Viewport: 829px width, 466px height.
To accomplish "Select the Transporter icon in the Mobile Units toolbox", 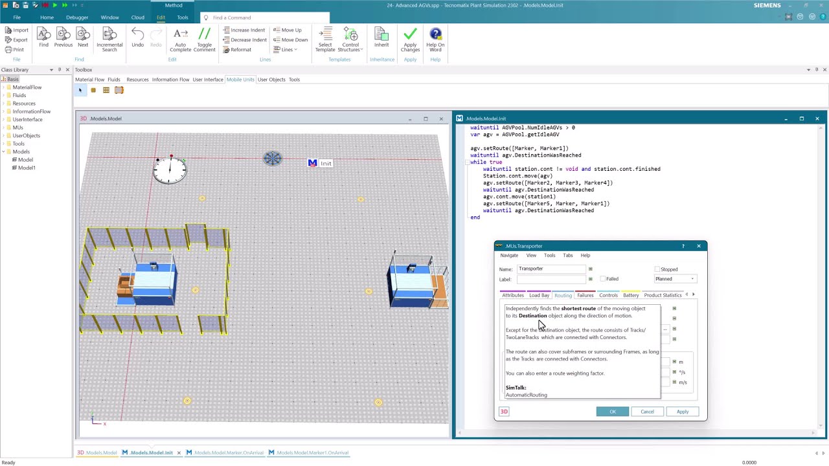I will click(119, 90).
